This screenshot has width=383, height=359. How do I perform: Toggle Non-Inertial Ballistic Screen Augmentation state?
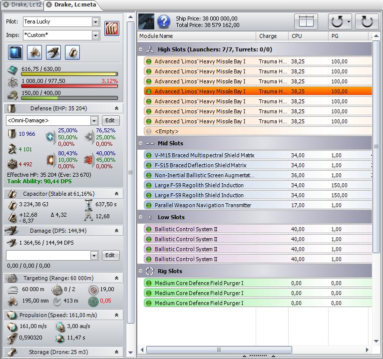pos(148,175)
